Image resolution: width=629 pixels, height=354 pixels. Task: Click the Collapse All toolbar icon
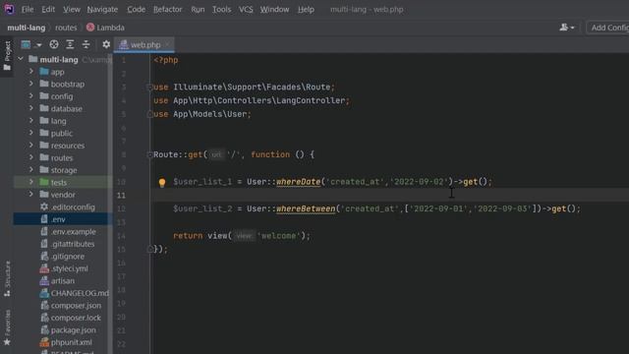(x=86, y=44)
